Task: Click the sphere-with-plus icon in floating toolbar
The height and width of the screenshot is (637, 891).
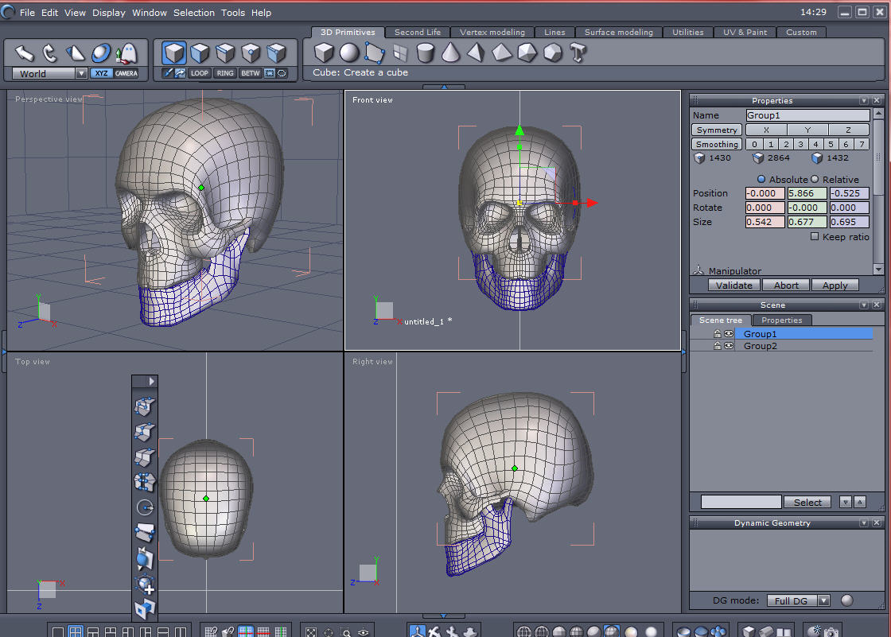Action: pyautogui.click(x=144, y=584)
